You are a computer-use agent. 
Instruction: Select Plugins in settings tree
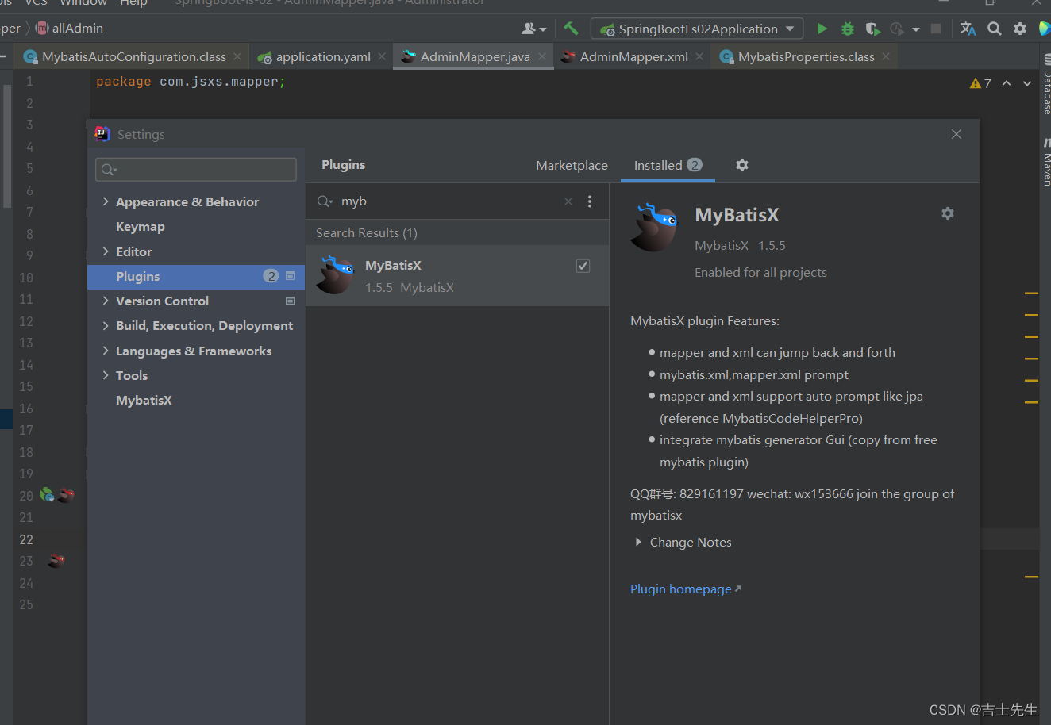point(195,276)
